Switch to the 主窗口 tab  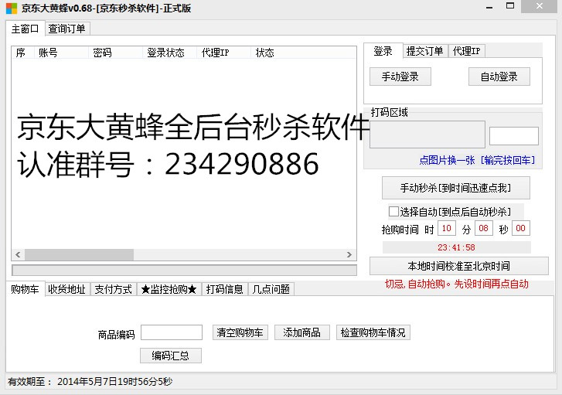point(25,29)
